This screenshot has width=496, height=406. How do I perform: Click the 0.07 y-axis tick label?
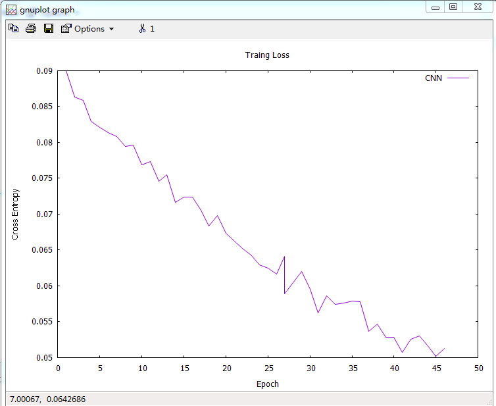tap(44, 215)
